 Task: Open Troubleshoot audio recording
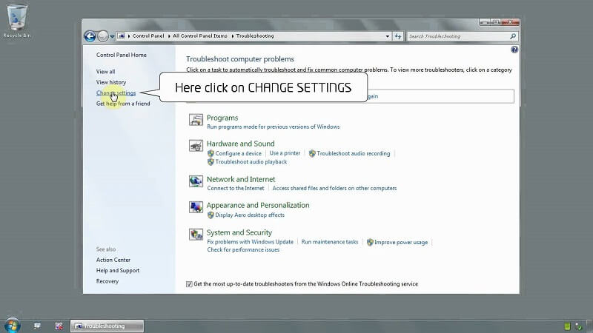click(354, 153)
